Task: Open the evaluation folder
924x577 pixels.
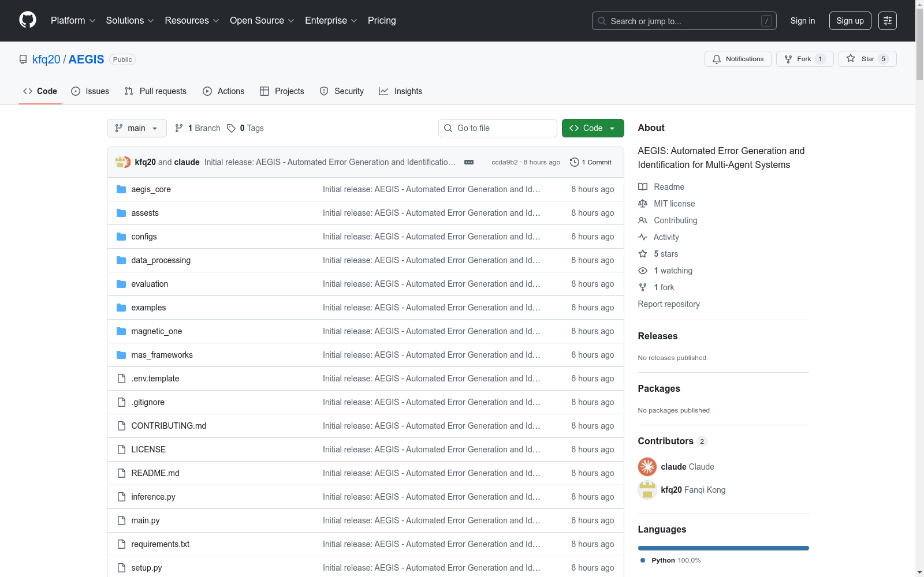Action: coord(150,284)
